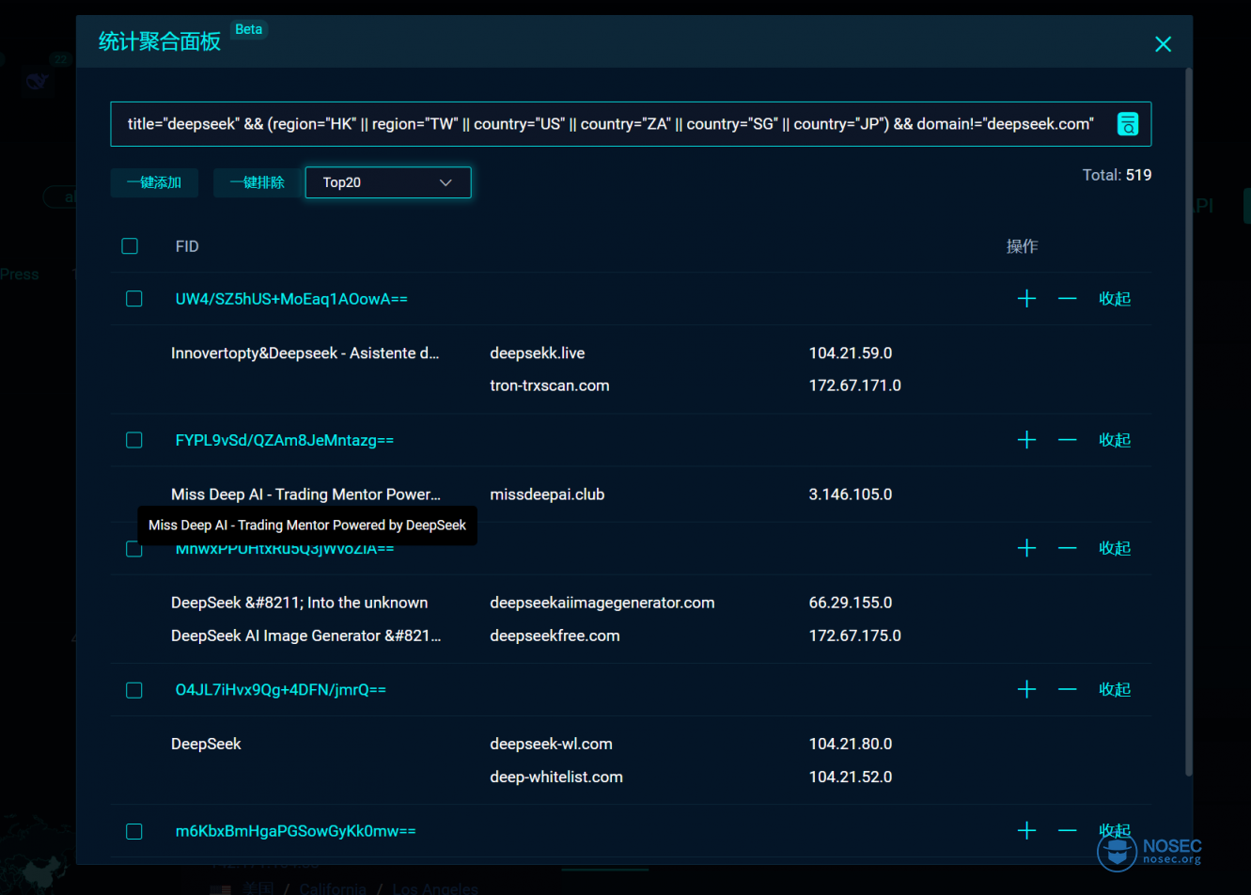Select domain deepsekk.live
Screen dimensions: 1251x895
pos(538,353)
